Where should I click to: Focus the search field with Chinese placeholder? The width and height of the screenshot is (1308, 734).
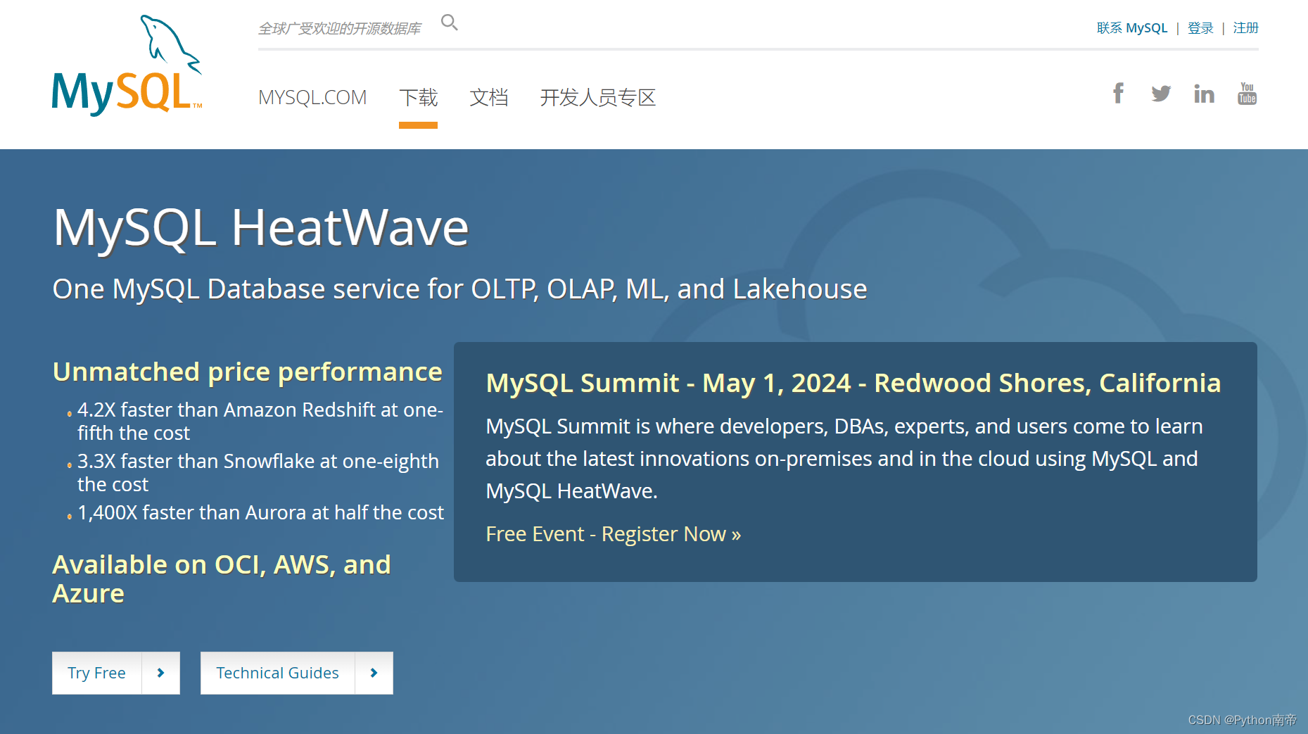tap(340, 28)
